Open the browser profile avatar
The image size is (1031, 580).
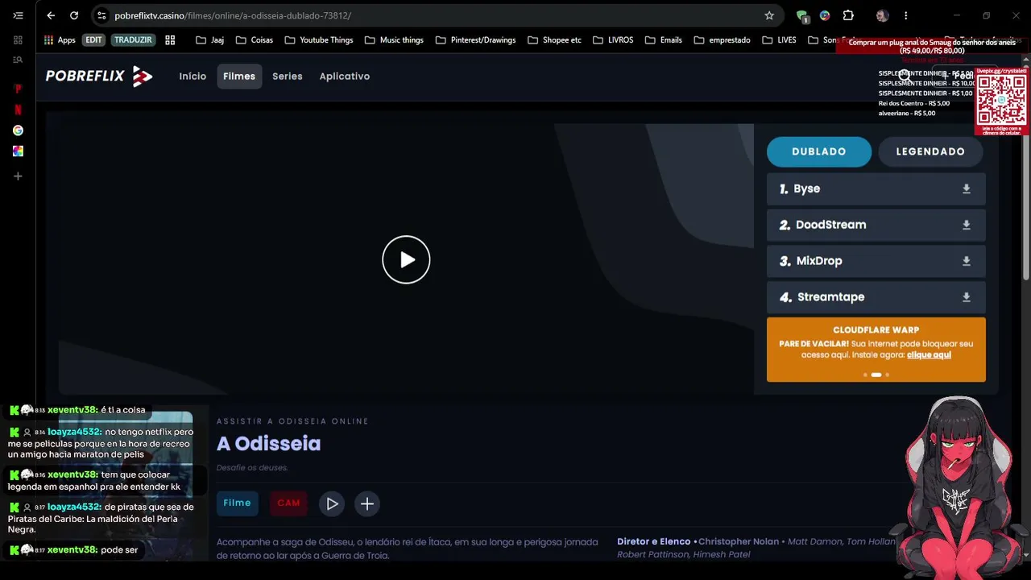[882, 15]
